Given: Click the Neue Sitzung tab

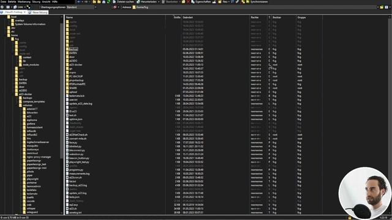Looking at the screenshot, I should click(38, 12).
